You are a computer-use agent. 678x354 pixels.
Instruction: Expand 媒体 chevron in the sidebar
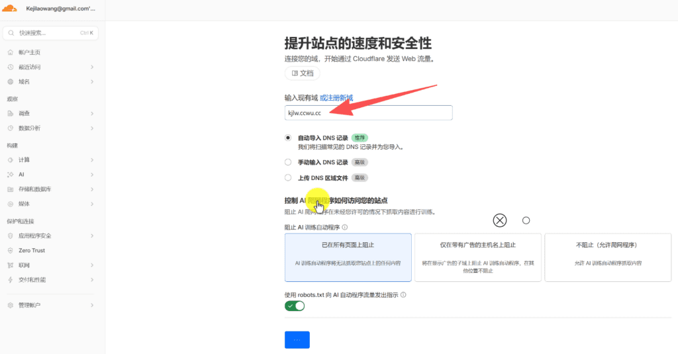click(x=92, y=204)
